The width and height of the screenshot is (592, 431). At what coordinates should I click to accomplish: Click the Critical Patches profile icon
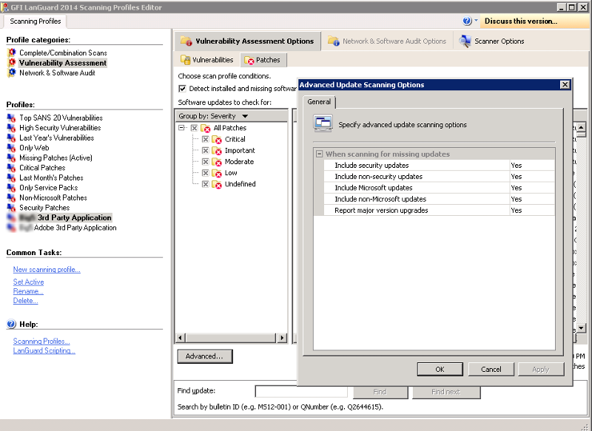[11, 168]
